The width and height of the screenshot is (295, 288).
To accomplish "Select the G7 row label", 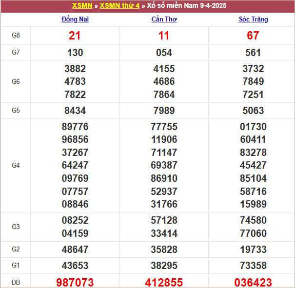I will coord(16,52).
